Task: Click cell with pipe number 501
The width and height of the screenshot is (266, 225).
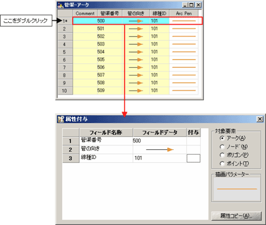Action: (110, 29)
